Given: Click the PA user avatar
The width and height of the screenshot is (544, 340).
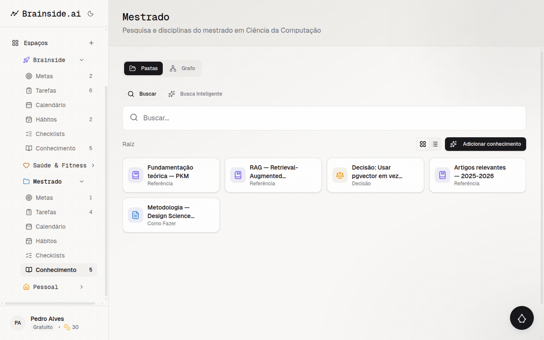Looking at the screenshot, I should [x=18, y=323].
